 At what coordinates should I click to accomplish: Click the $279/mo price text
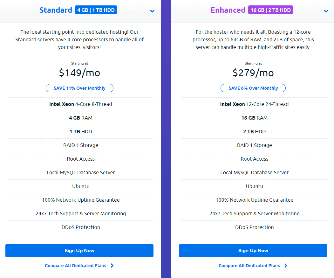pyautogui.click(x=253, y=73)
